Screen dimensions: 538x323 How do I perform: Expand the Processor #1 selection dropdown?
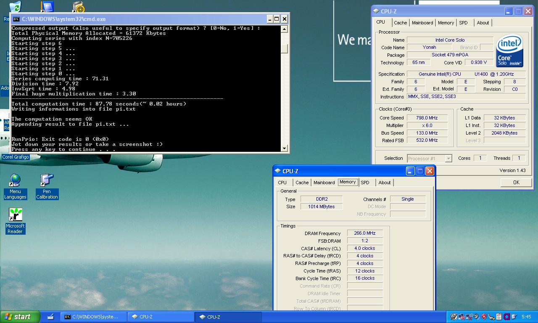tap(448, 159)
